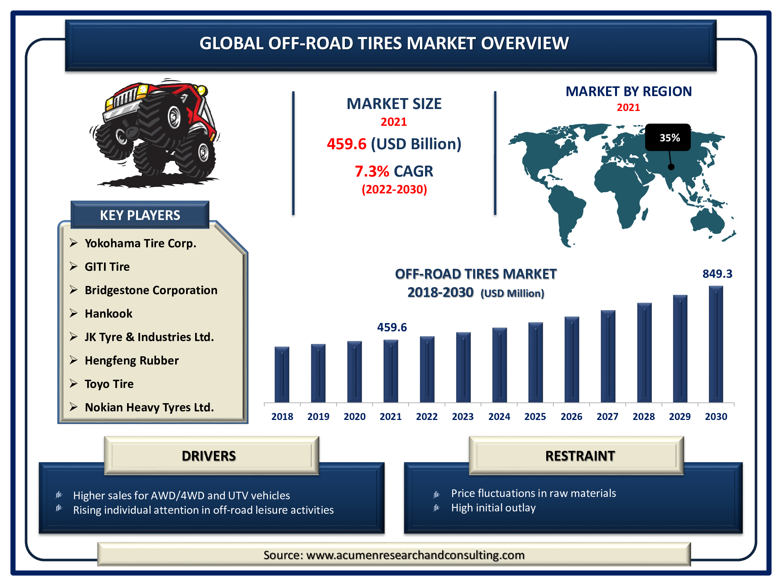The width and height of the screenshot is (782, 586).
Task: Click the Global Off-Road Tires Market Overview title
Action: pos(384,43)
